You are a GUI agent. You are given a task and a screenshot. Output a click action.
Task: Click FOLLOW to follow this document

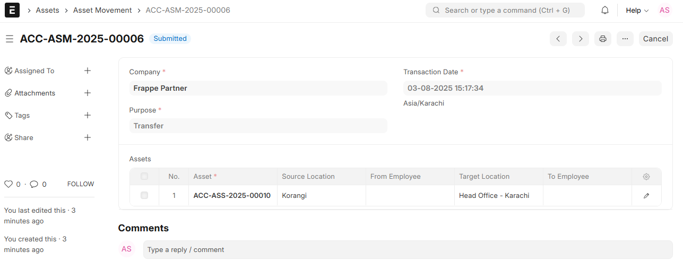81,184
